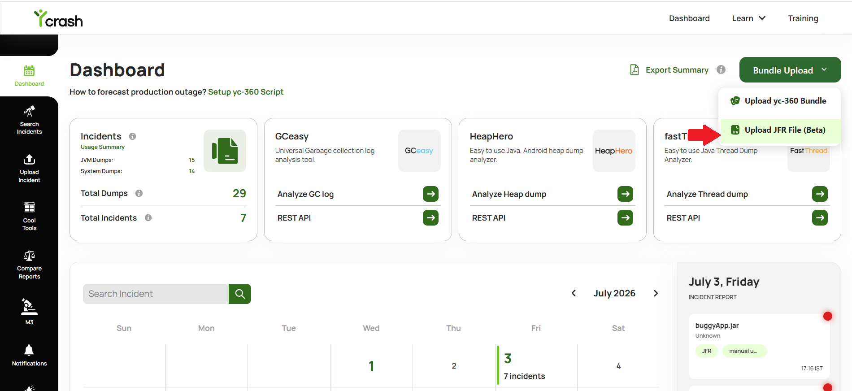This screenshot has width=852, height=391.
Task: Click the Analyze GC log arrow button
Action: [x=430, y=194]
